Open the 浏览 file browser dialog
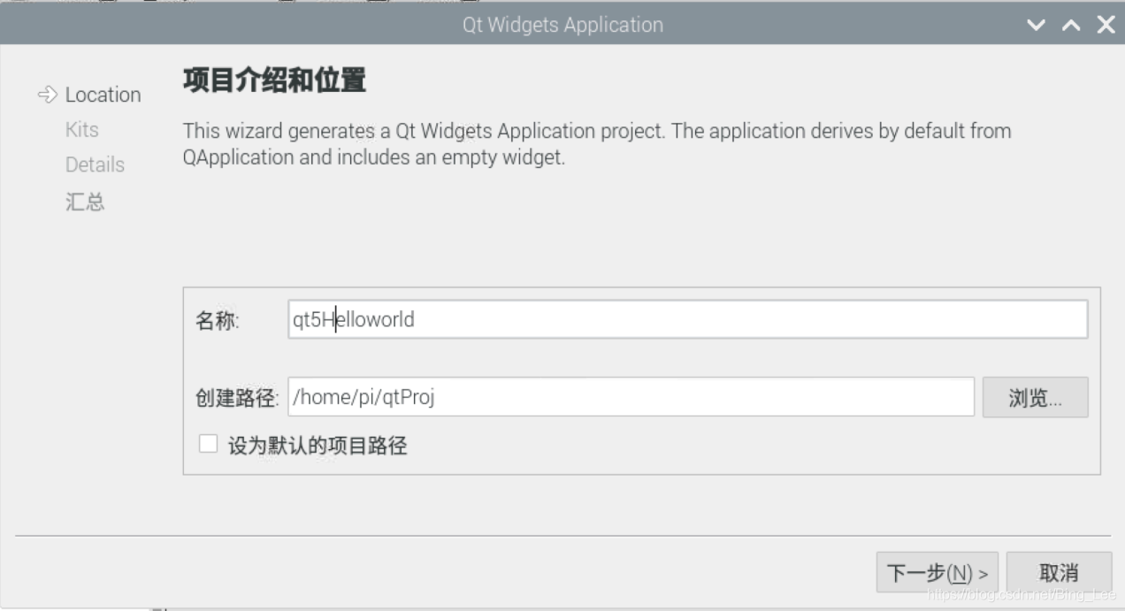This screenshot has height=611, width=1125. tap(1035, 397)
